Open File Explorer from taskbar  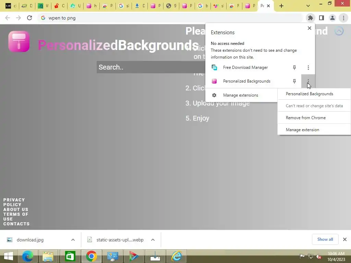point(48,256)
